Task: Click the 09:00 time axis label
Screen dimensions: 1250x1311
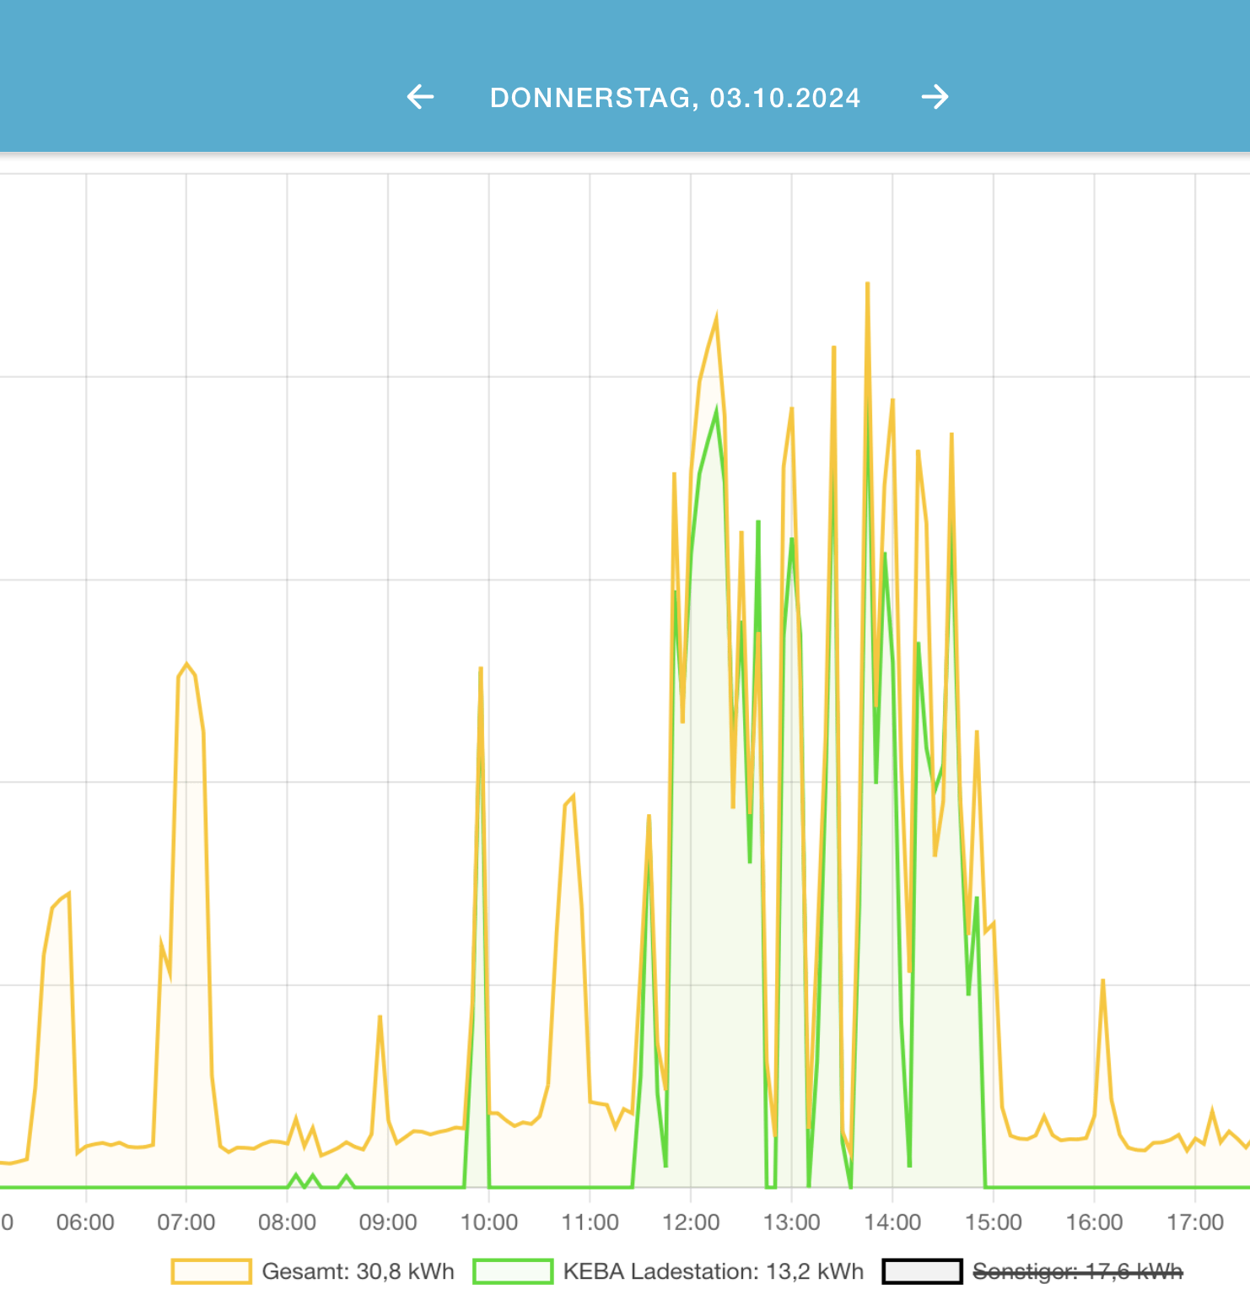Action: 388,1222
